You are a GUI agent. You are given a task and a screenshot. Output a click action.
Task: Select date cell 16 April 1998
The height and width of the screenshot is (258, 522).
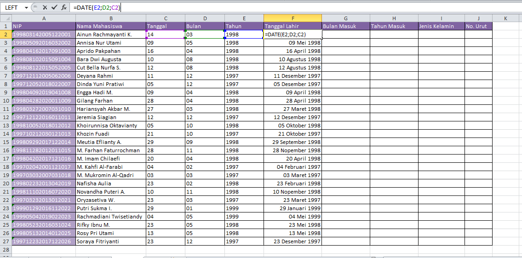point(293,51)
